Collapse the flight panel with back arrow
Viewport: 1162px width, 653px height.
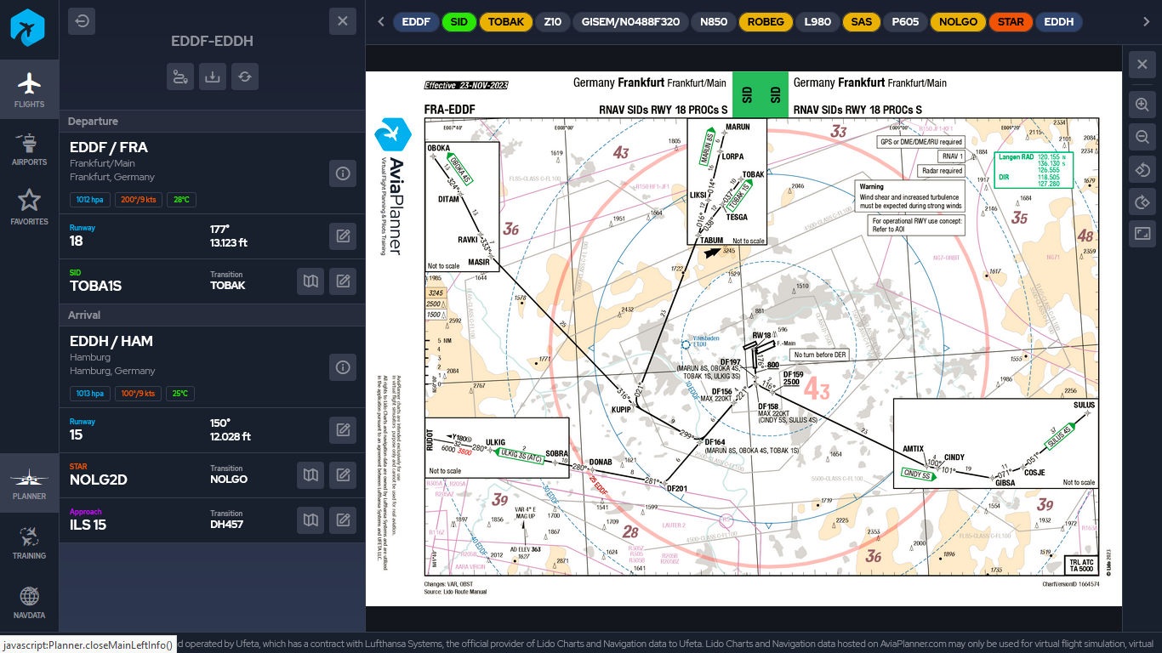point(82,21)
